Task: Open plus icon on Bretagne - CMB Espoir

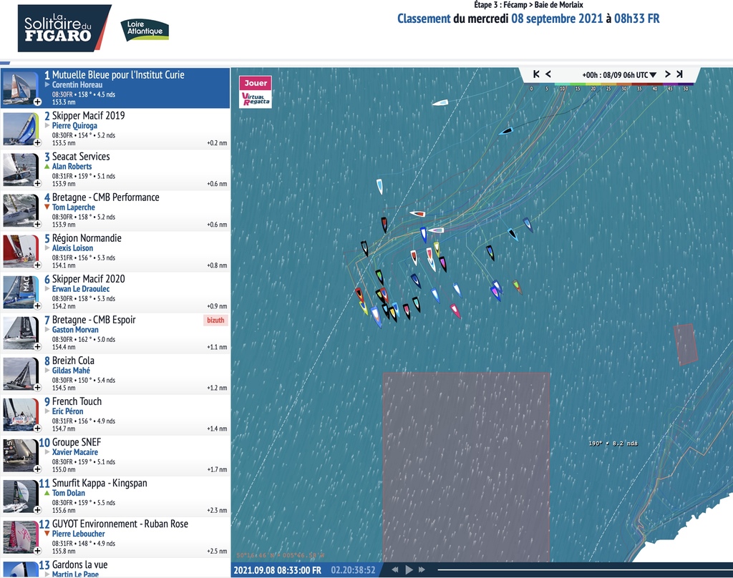Action: (x=37, y=346)
